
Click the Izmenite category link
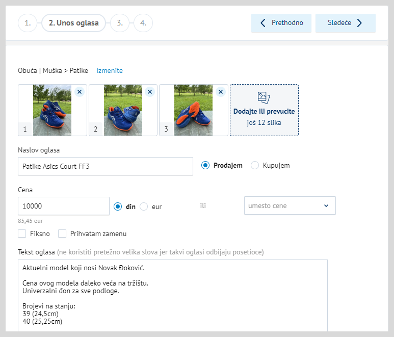point(110,71)
